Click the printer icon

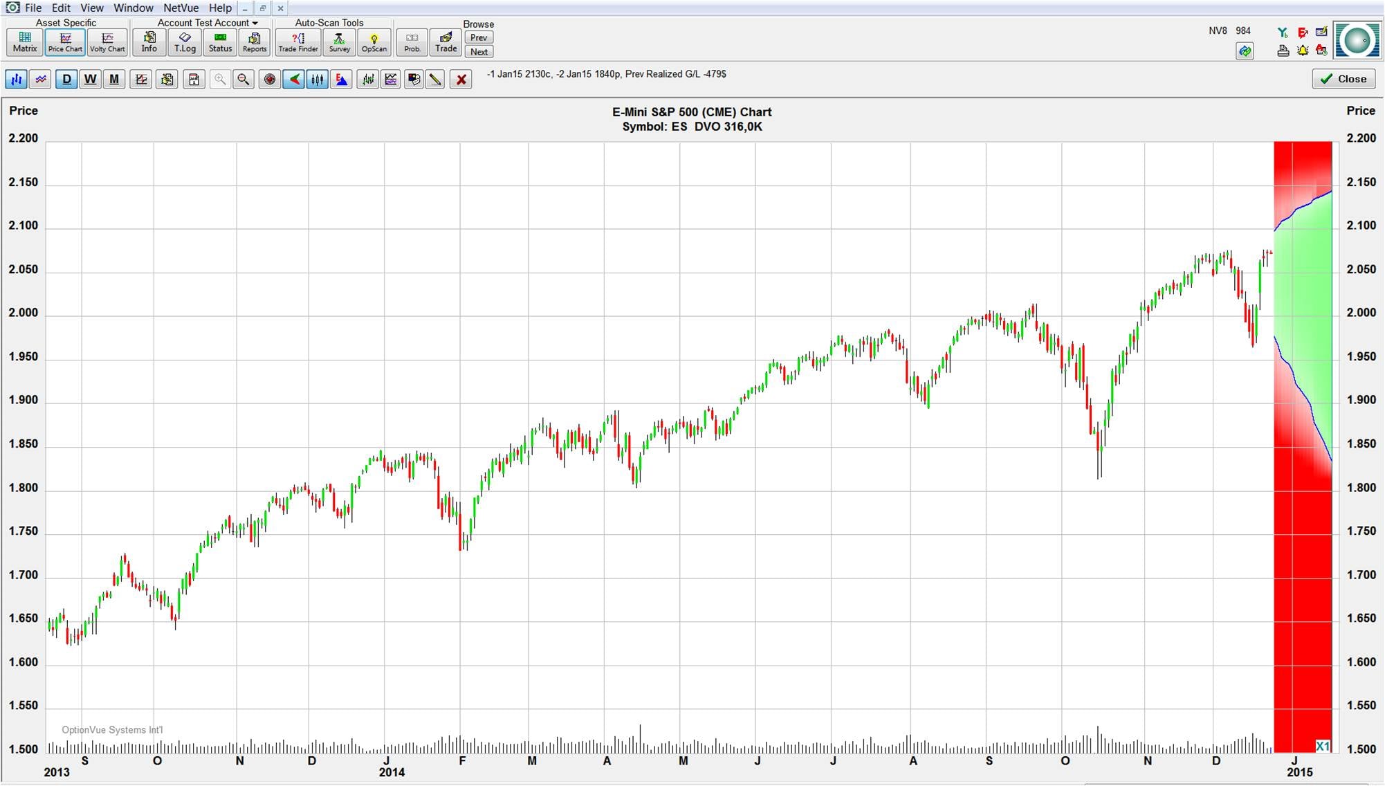click(1283, 51)
